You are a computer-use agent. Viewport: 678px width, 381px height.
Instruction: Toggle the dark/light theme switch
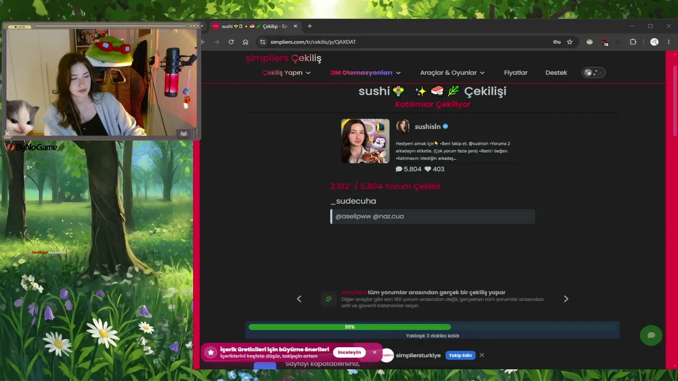pyautogui.click(x=593, y=72)
